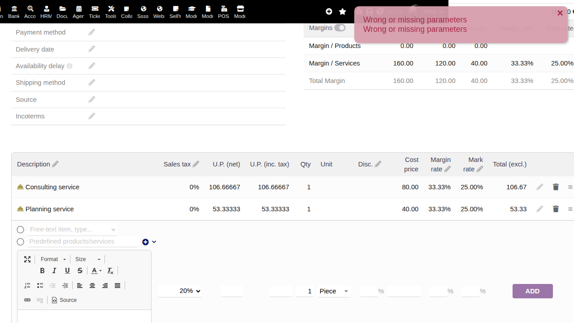Click the quantity field of the new line

tap(305, 291)
